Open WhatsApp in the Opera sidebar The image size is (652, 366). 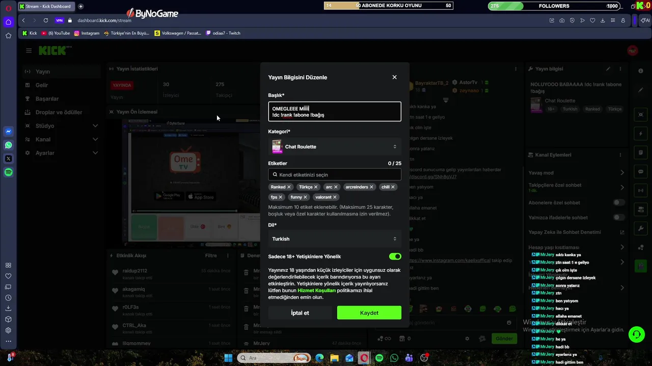tap(8, 145)
